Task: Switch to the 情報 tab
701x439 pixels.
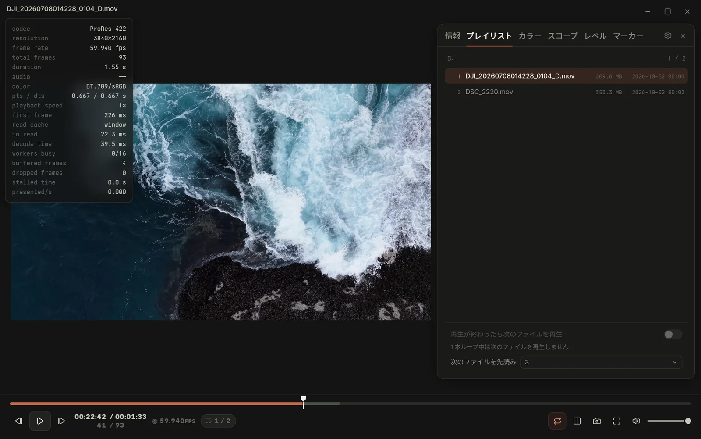Action: click(x=453, y=36)
